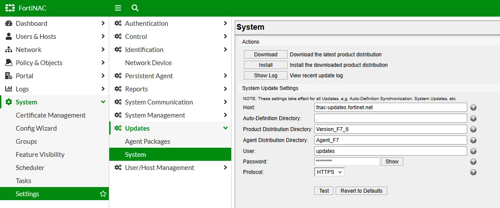
Task: Expand Network menu chevron
Action: click(x=103, y=49)
